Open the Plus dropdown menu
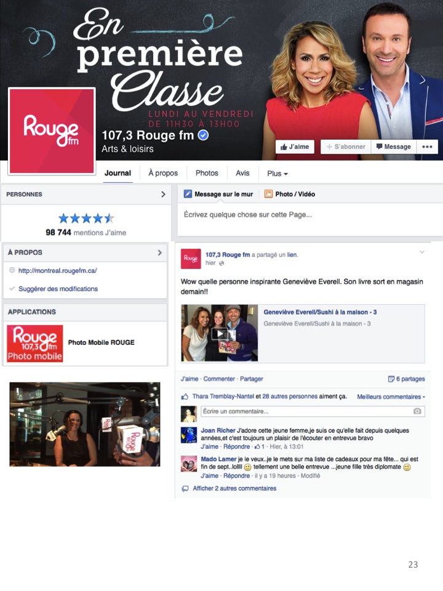This screenshot has height=591, width=443. (277, 174)
